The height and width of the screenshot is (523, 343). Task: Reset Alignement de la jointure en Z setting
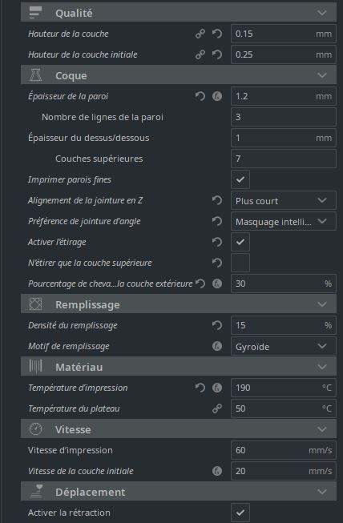click(217, 200)
